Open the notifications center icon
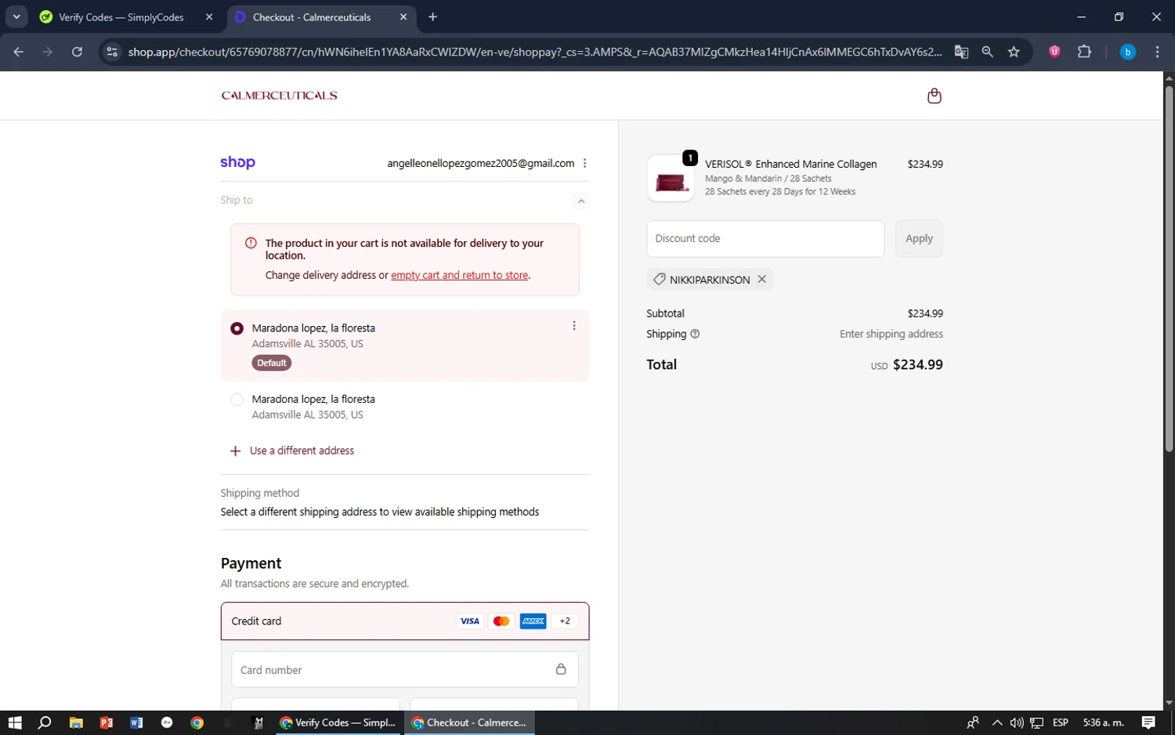This screenshot has width=1175, height=735. pos(1148,722)
